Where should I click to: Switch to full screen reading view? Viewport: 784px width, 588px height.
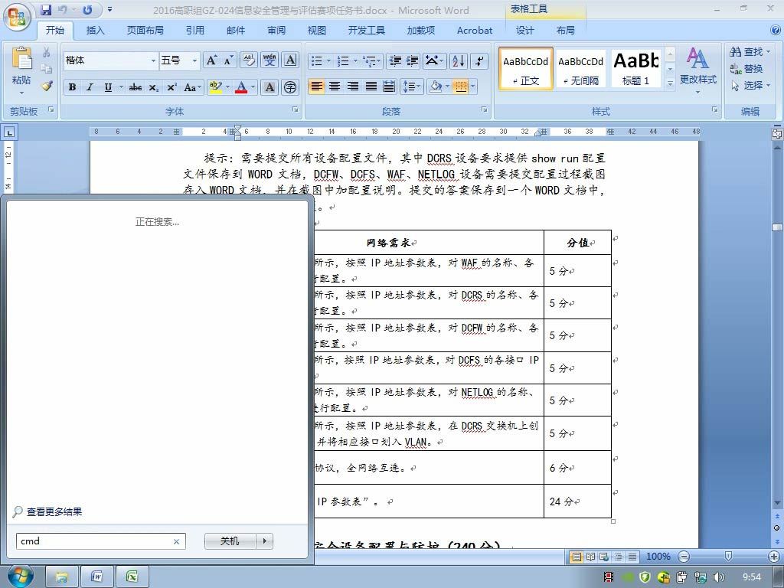[x=590, y=557]
